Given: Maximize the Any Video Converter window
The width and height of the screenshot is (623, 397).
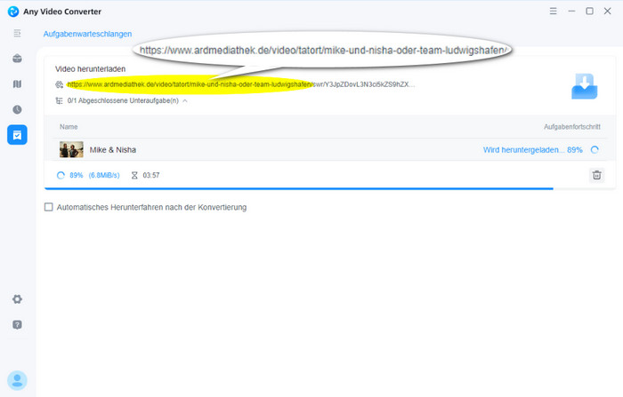Looking at the screenshot, I should [589, 12].
